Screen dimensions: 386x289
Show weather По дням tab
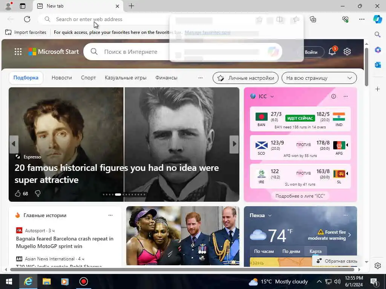[x=291, y=251]
